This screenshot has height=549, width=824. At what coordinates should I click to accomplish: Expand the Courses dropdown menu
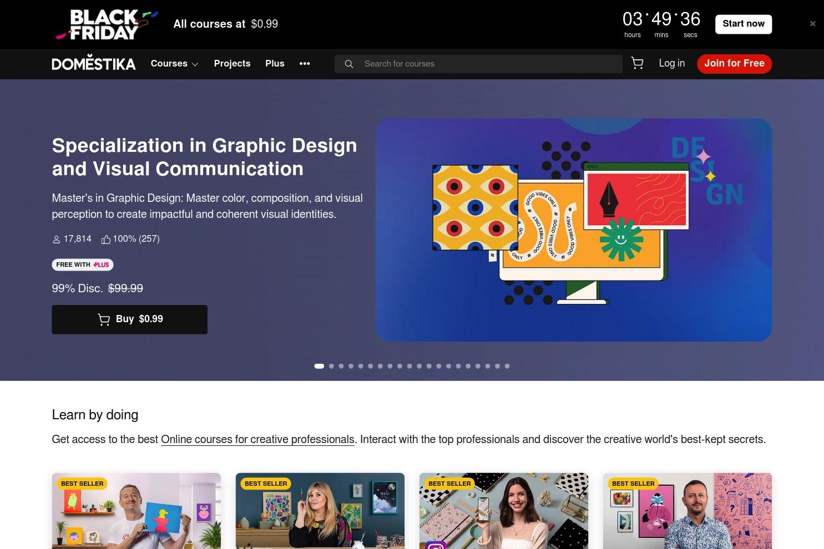pos(174,64)
